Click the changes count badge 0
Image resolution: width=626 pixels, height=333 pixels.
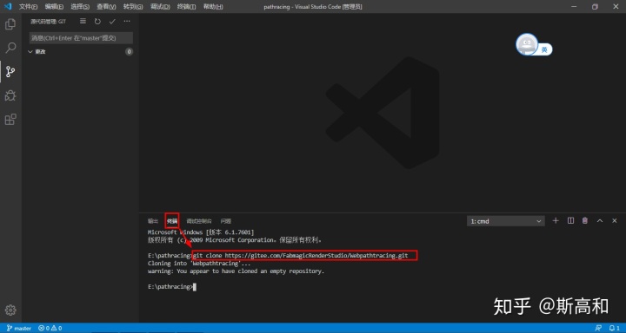click(129, 52)
